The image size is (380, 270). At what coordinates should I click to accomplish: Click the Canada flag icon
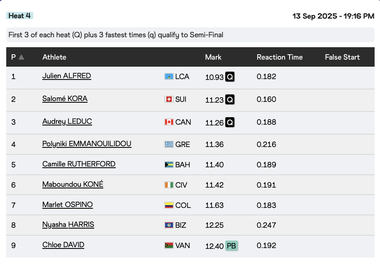tap(169, 122)
